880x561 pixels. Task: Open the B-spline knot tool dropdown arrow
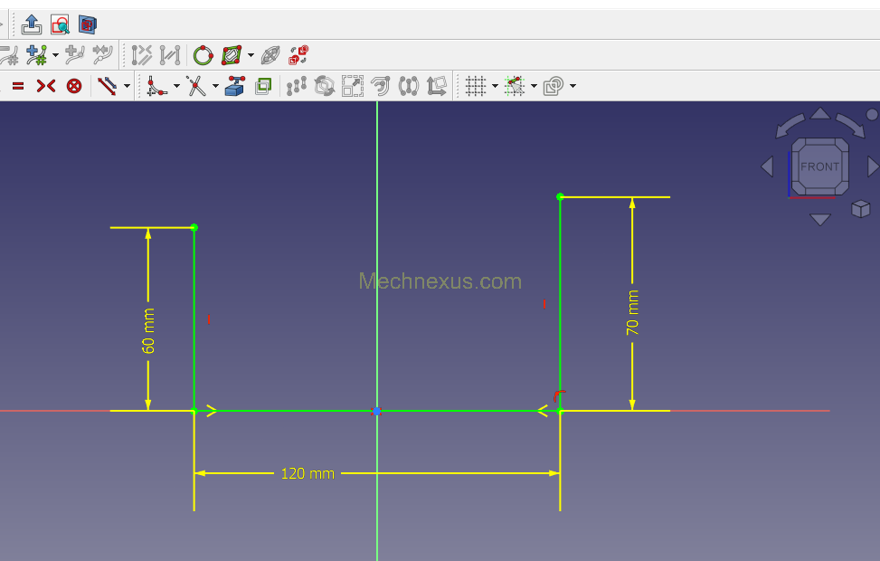(55, 55)
